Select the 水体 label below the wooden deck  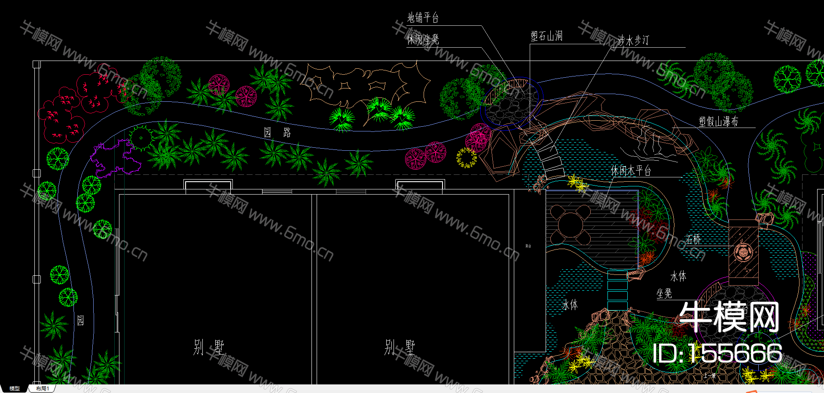(570, 305)
